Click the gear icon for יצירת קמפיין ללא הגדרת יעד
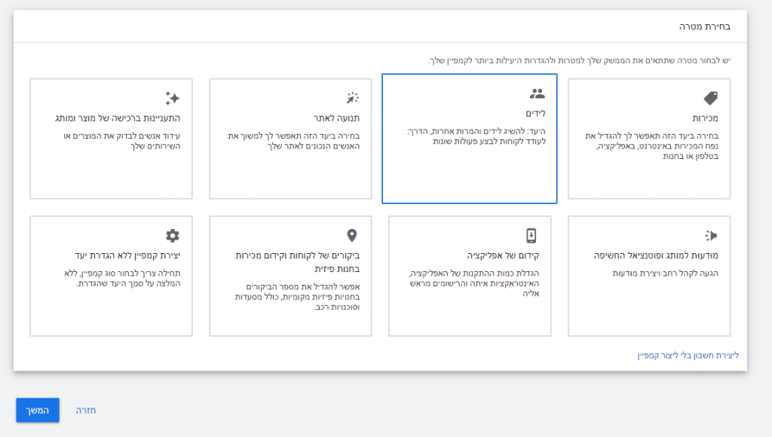Viewport: 772px width, 437px height. (x=173, y=236)
